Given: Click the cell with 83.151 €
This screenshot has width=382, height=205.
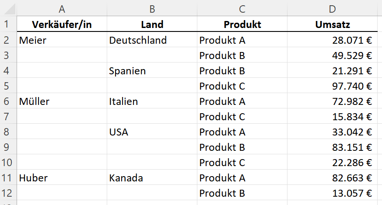Looking at the screenshot, I should click(x=332, y=147).
